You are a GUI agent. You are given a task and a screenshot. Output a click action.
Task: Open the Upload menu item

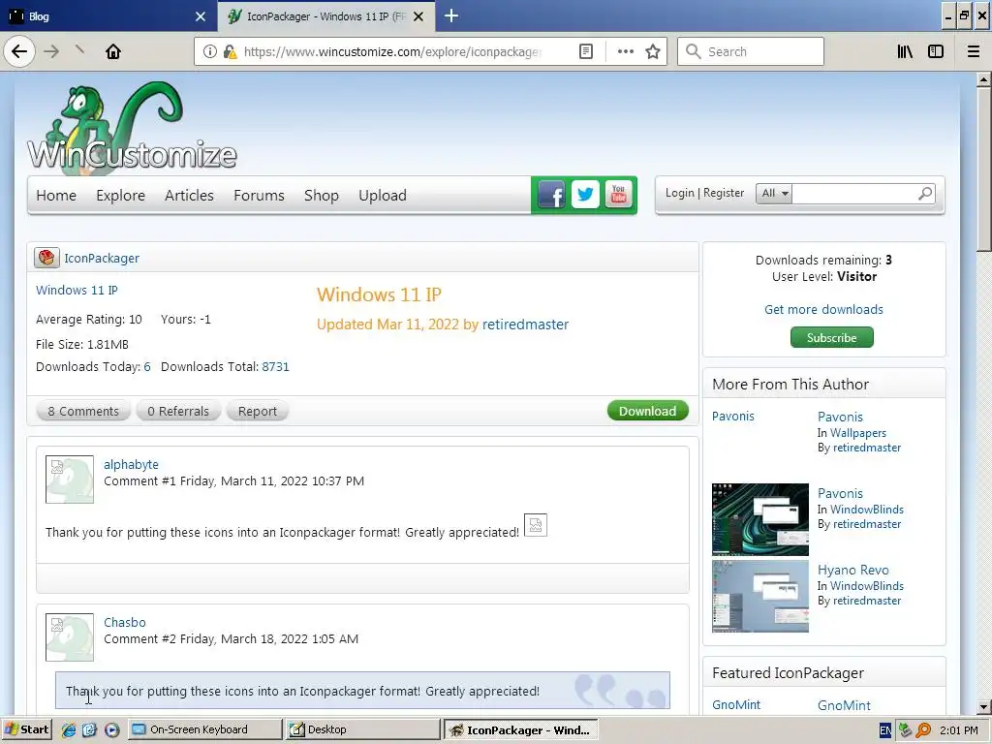383,195
